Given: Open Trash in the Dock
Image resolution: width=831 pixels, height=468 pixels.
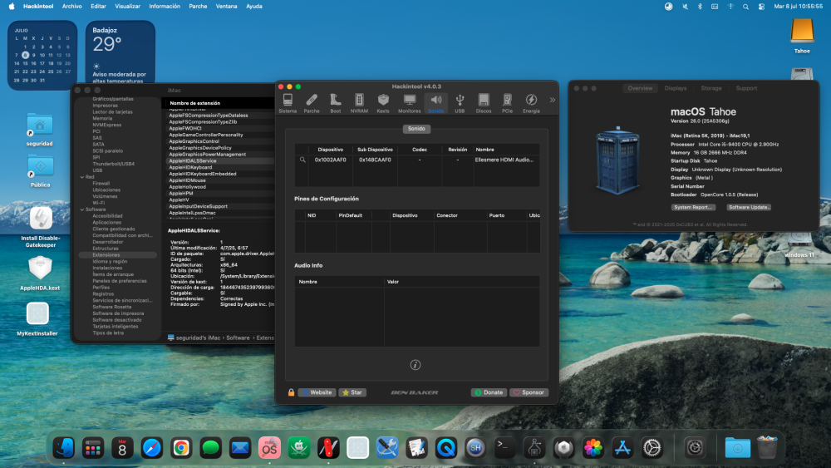Looking at the screenshot, I should pos(767,448).
